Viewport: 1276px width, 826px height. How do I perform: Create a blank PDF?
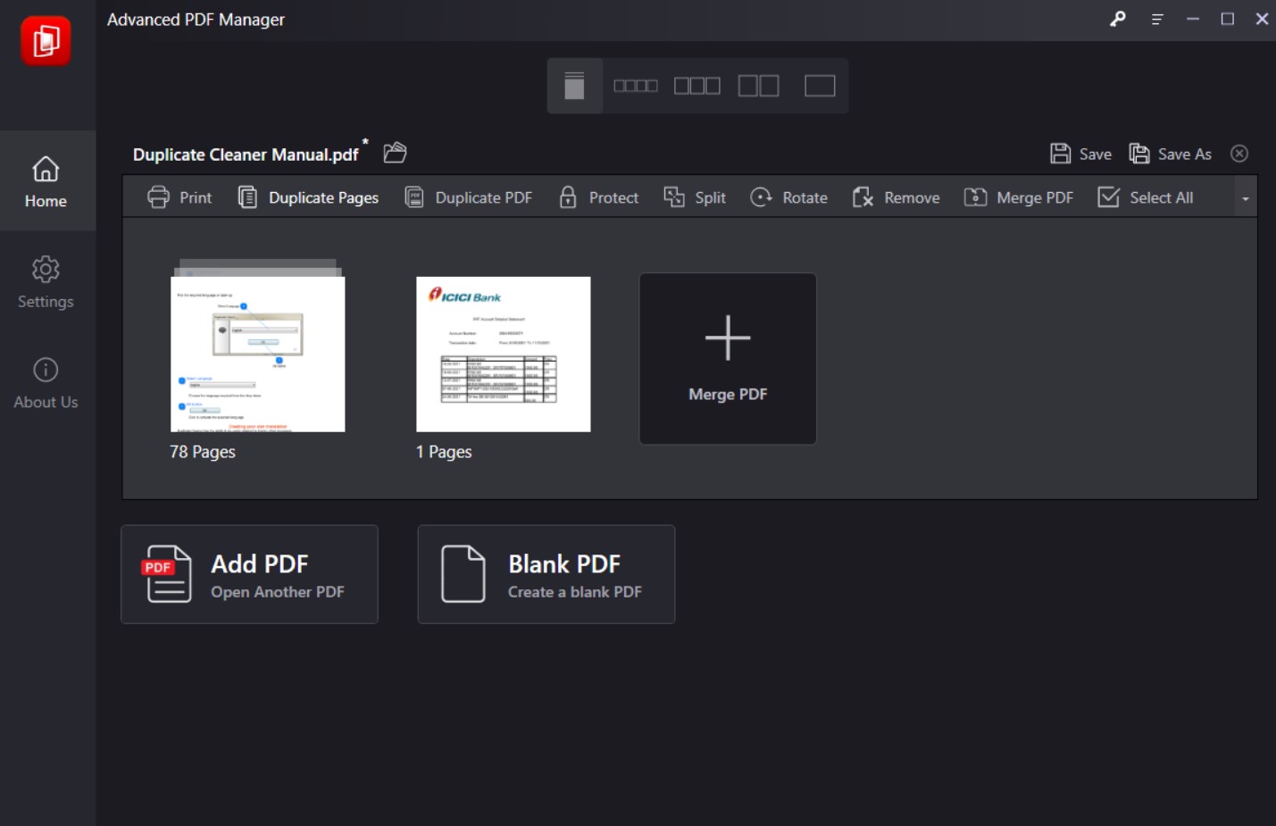[546, 574]
